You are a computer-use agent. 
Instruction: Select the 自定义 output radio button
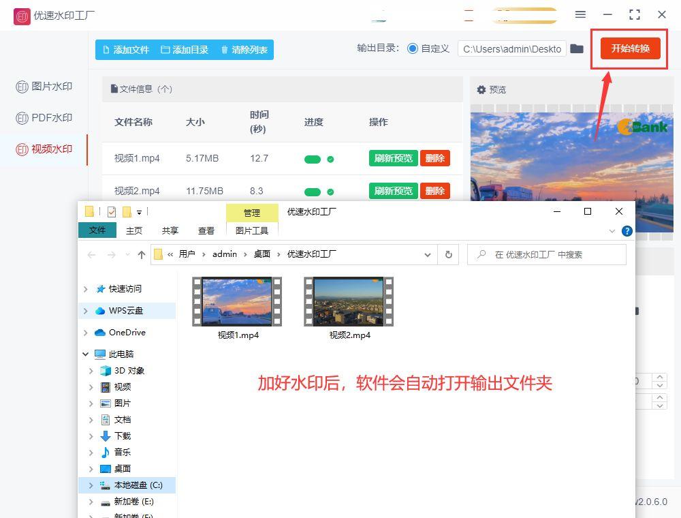pos(413,48)
